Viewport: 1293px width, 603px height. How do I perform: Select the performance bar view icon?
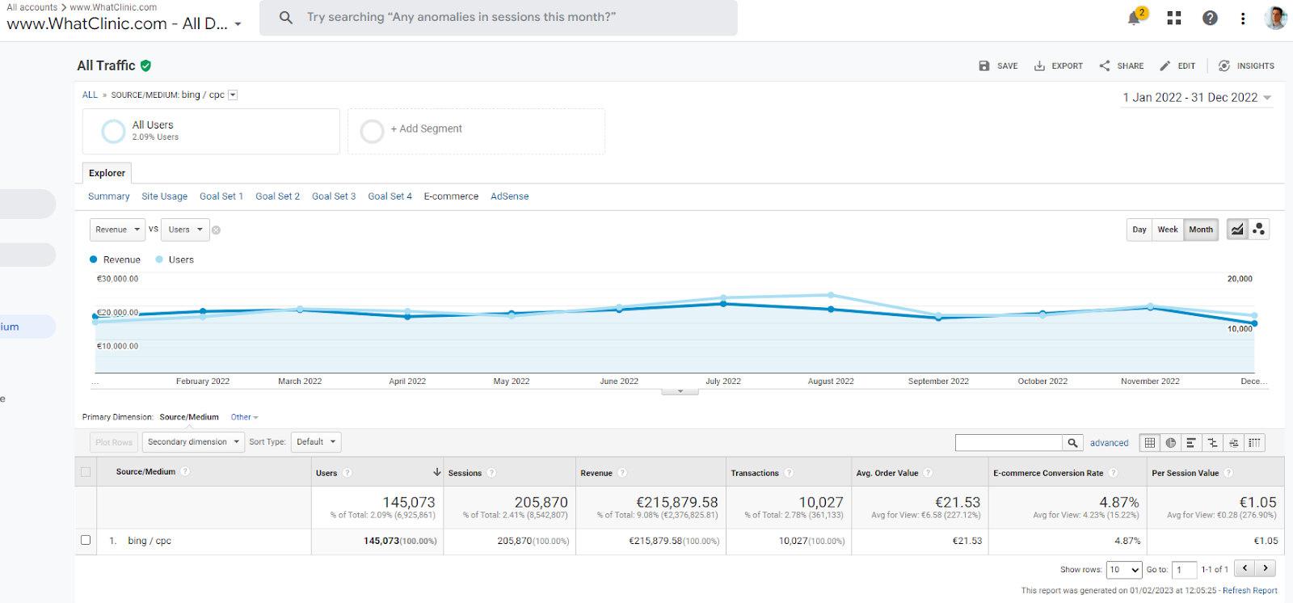pyautogui.click(x=1191, y=443)
